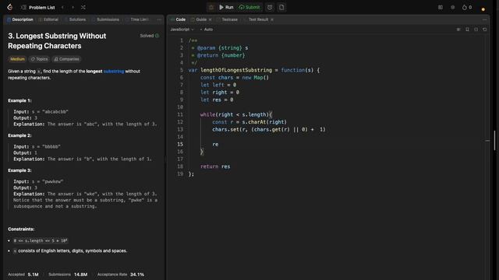Click line 'const chars = new Map()'
This screenshot has width=499, height=280.
tap(235, 78)
